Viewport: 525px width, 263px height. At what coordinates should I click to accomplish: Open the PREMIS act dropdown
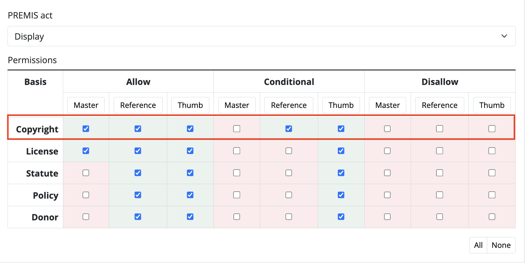click(261, 36)
